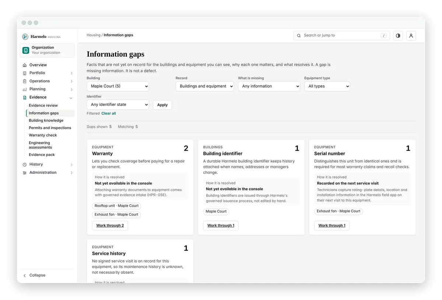Screen dimensions: 442x300
Task: Click the Collapse sidebar label
Action: [37, 275]
